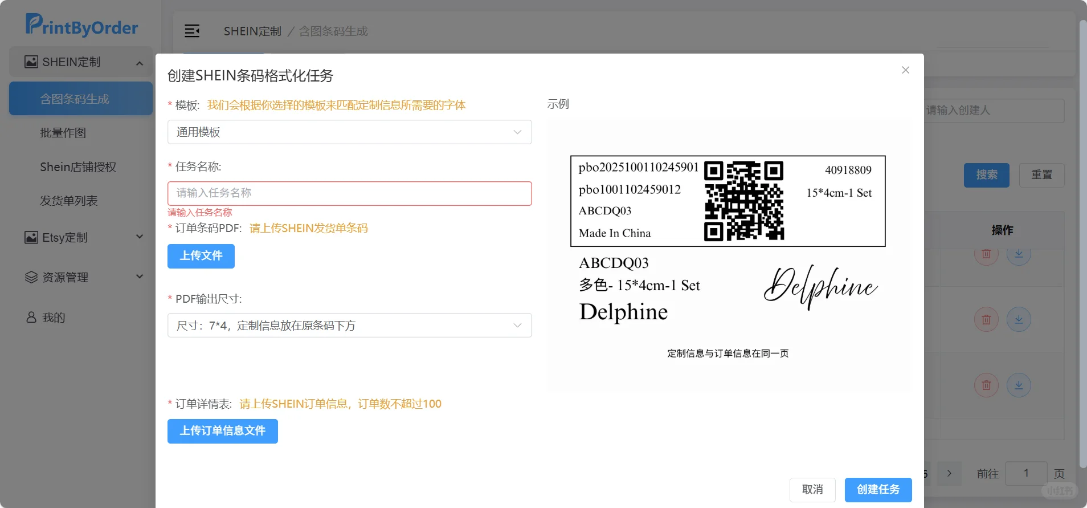Click the 我的 user profile icon
This screenshot has width=1087, height=508.
coord(31,317)
